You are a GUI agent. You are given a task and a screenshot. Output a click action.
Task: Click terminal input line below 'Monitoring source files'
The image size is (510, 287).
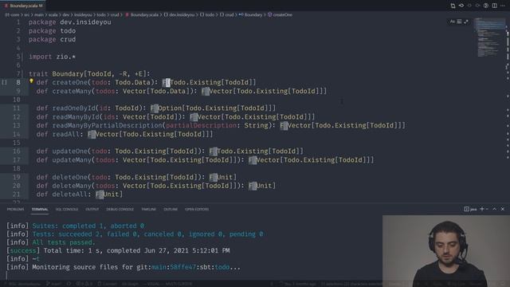[192, 275]
